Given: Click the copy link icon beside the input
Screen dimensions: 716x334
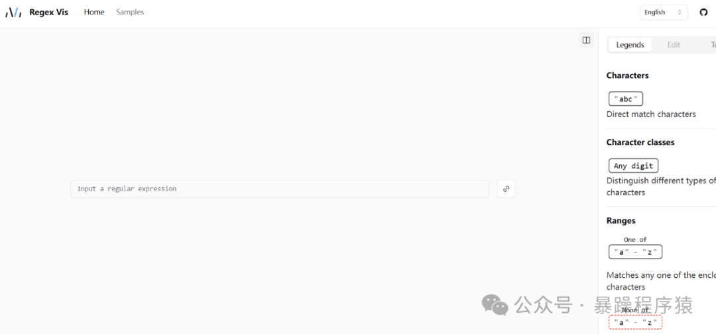Looking at the screenshot, I should (x=506, y=188).
